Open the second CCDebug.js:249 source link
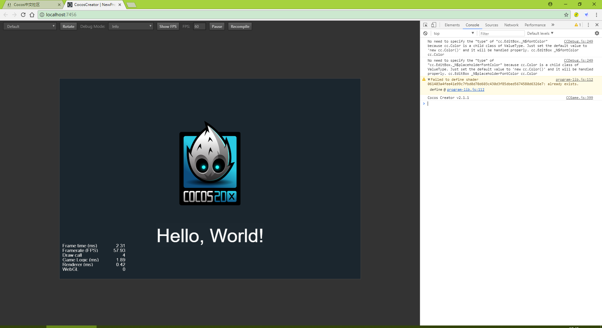The image size is (602, 328). [578, 60]
